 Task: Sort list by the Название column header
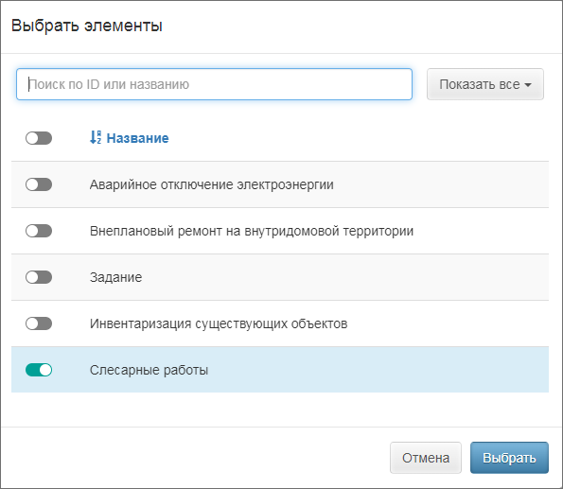pos(137,138)
